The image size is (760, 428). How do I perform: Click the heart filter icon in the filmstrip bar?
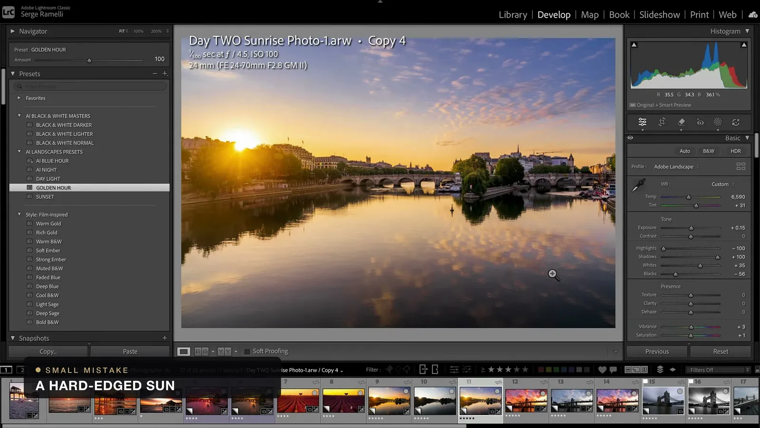(602, 370)
